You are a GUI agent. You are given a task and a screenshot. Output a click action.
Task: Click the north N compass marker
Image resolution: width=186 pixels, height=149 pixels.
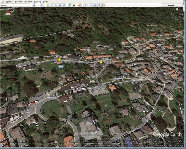click(177, 9)
